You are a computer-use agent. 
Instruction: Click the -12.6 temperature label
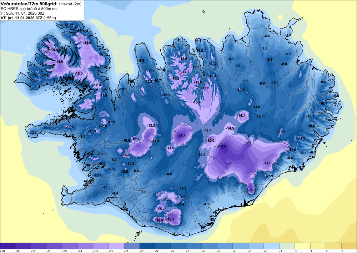[130, 163]
